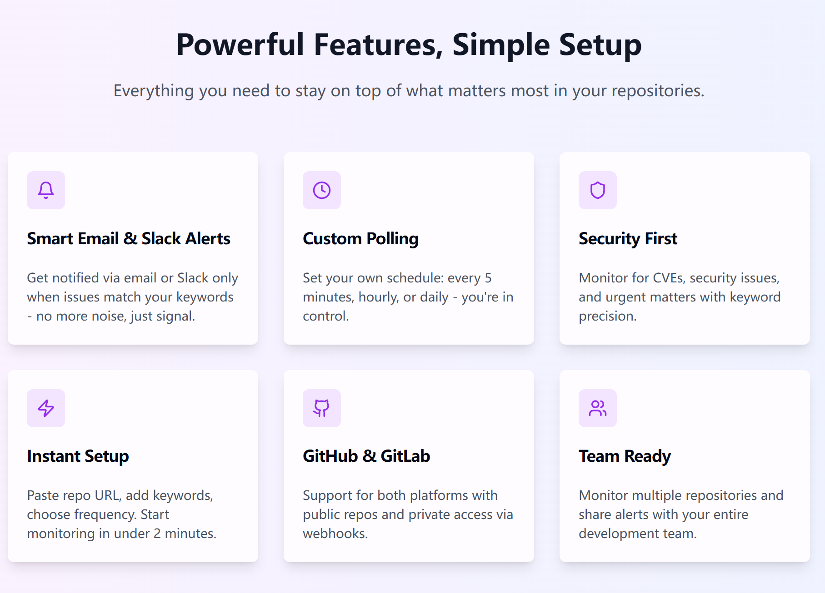The width and height of the screenshot is (825, 593).
Task: Click the shield icon above Security First
Action: 598,190
